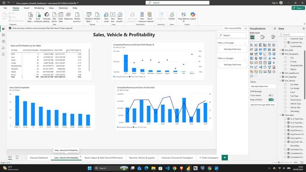Viewport: 306px width, 172px height.
Task: Open the File menu
Action: pos(5,8)
